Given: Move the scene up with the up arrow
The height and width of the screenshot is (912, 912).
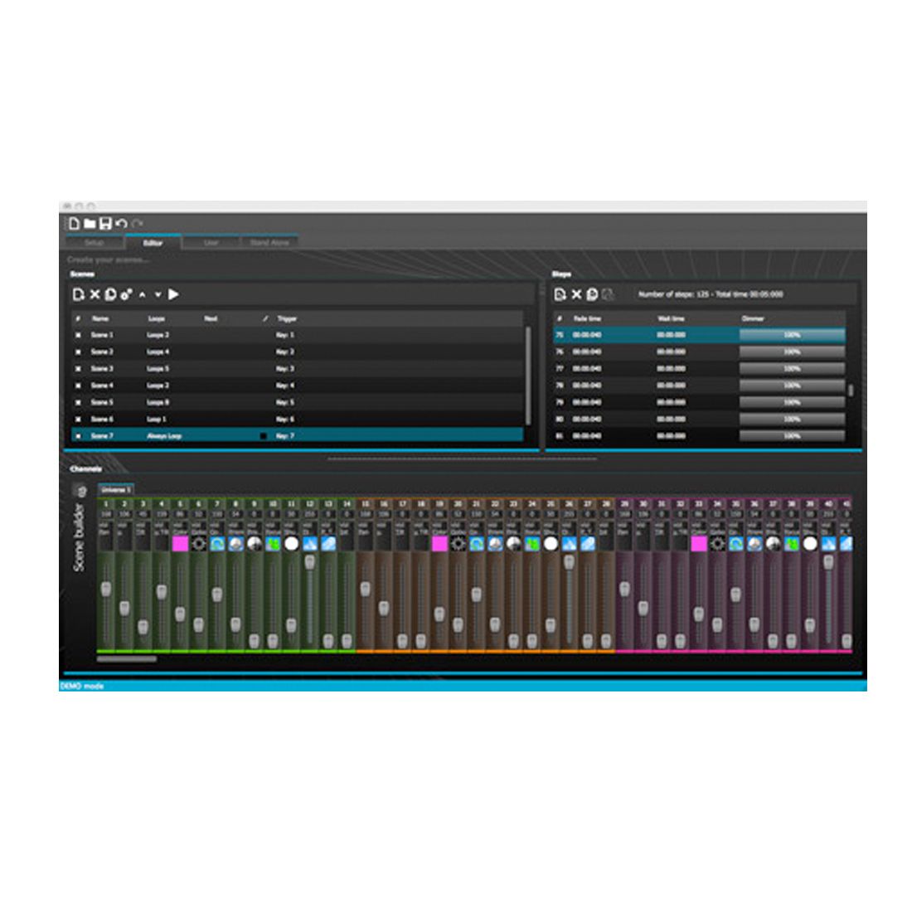Looking at the screenshot, I should 143,294.
